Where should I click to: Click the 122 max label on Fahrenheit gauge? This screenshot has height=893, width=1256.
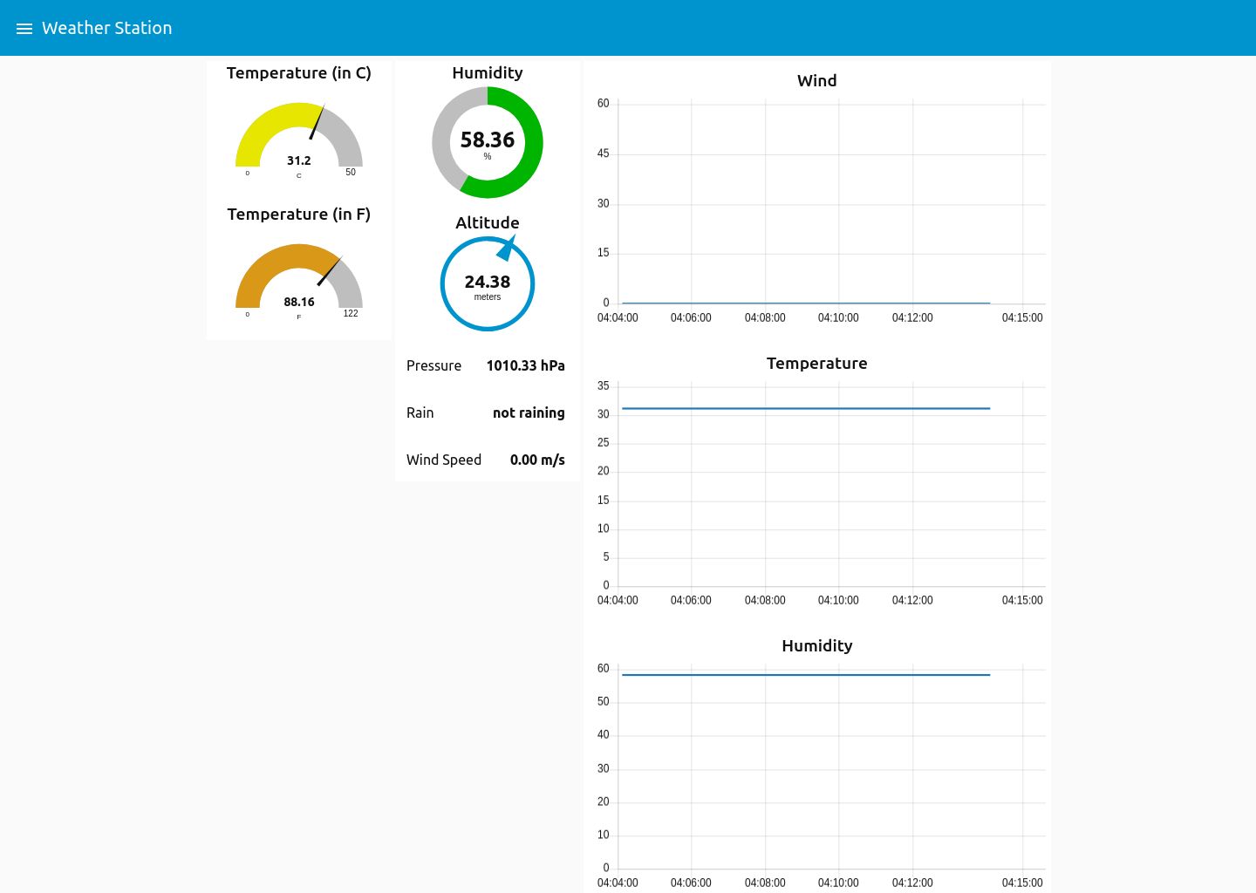(x=351, y=313)
